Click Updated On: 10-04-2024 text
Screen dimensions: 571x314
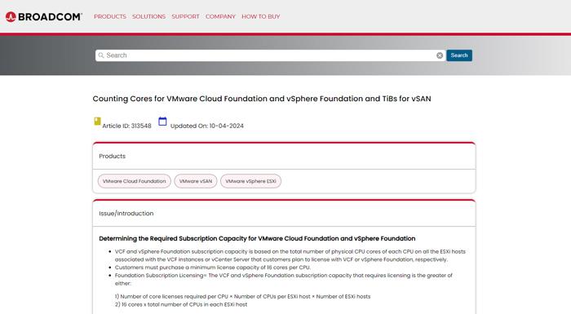point(207,126)
